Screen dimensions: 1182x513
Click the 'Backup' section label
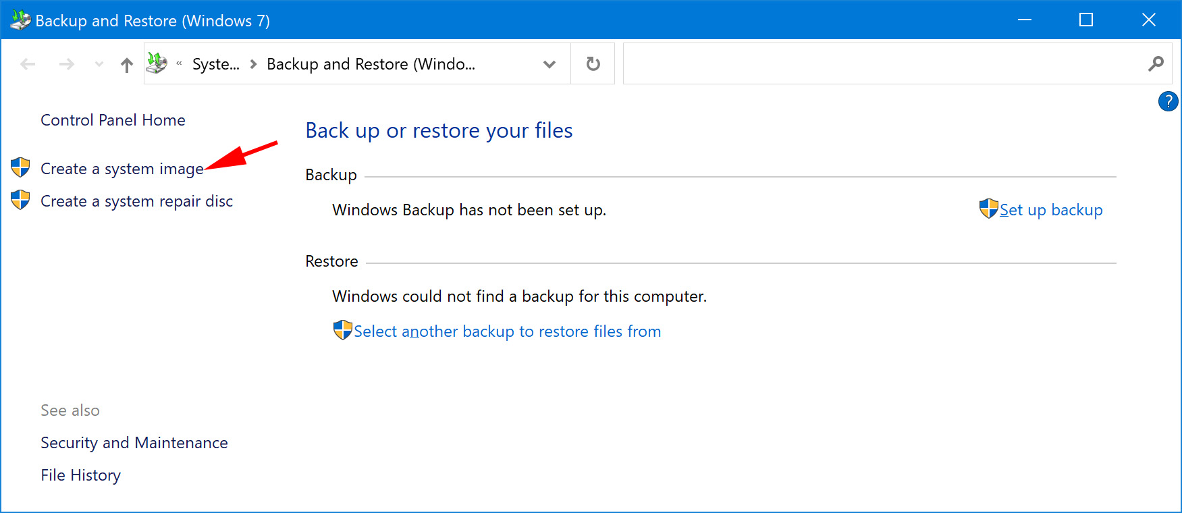331,175
